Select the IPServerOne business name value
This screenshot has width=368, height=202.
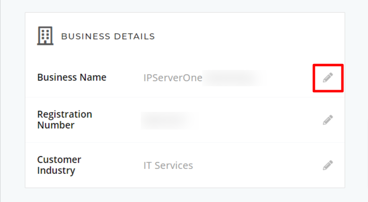tap(173, 78)
